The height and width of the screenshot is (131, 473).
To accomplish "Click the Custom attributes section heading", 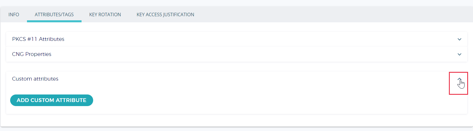I will 35,79.
